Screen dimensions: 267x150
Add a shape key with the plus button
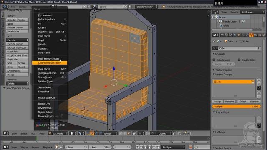coord(259,118)
